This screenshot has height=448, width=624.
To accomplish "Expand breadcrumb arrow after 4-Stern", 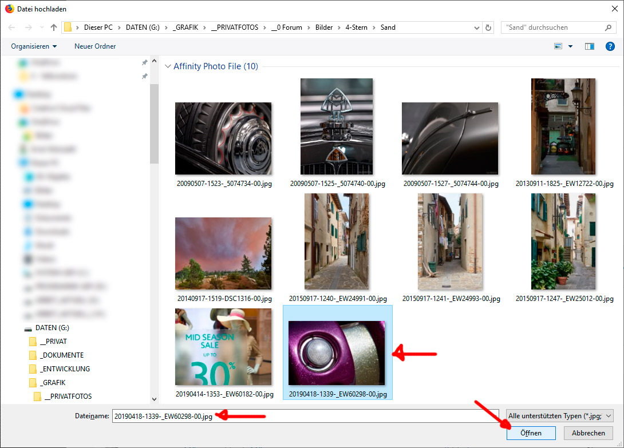I will 374,27.
